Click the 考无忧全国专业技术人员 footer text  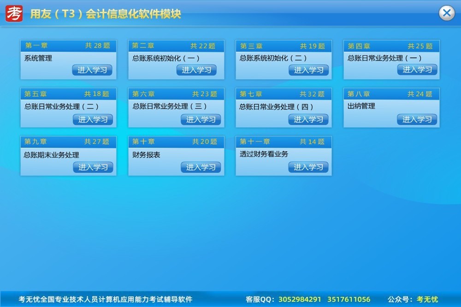click(105, 299)
